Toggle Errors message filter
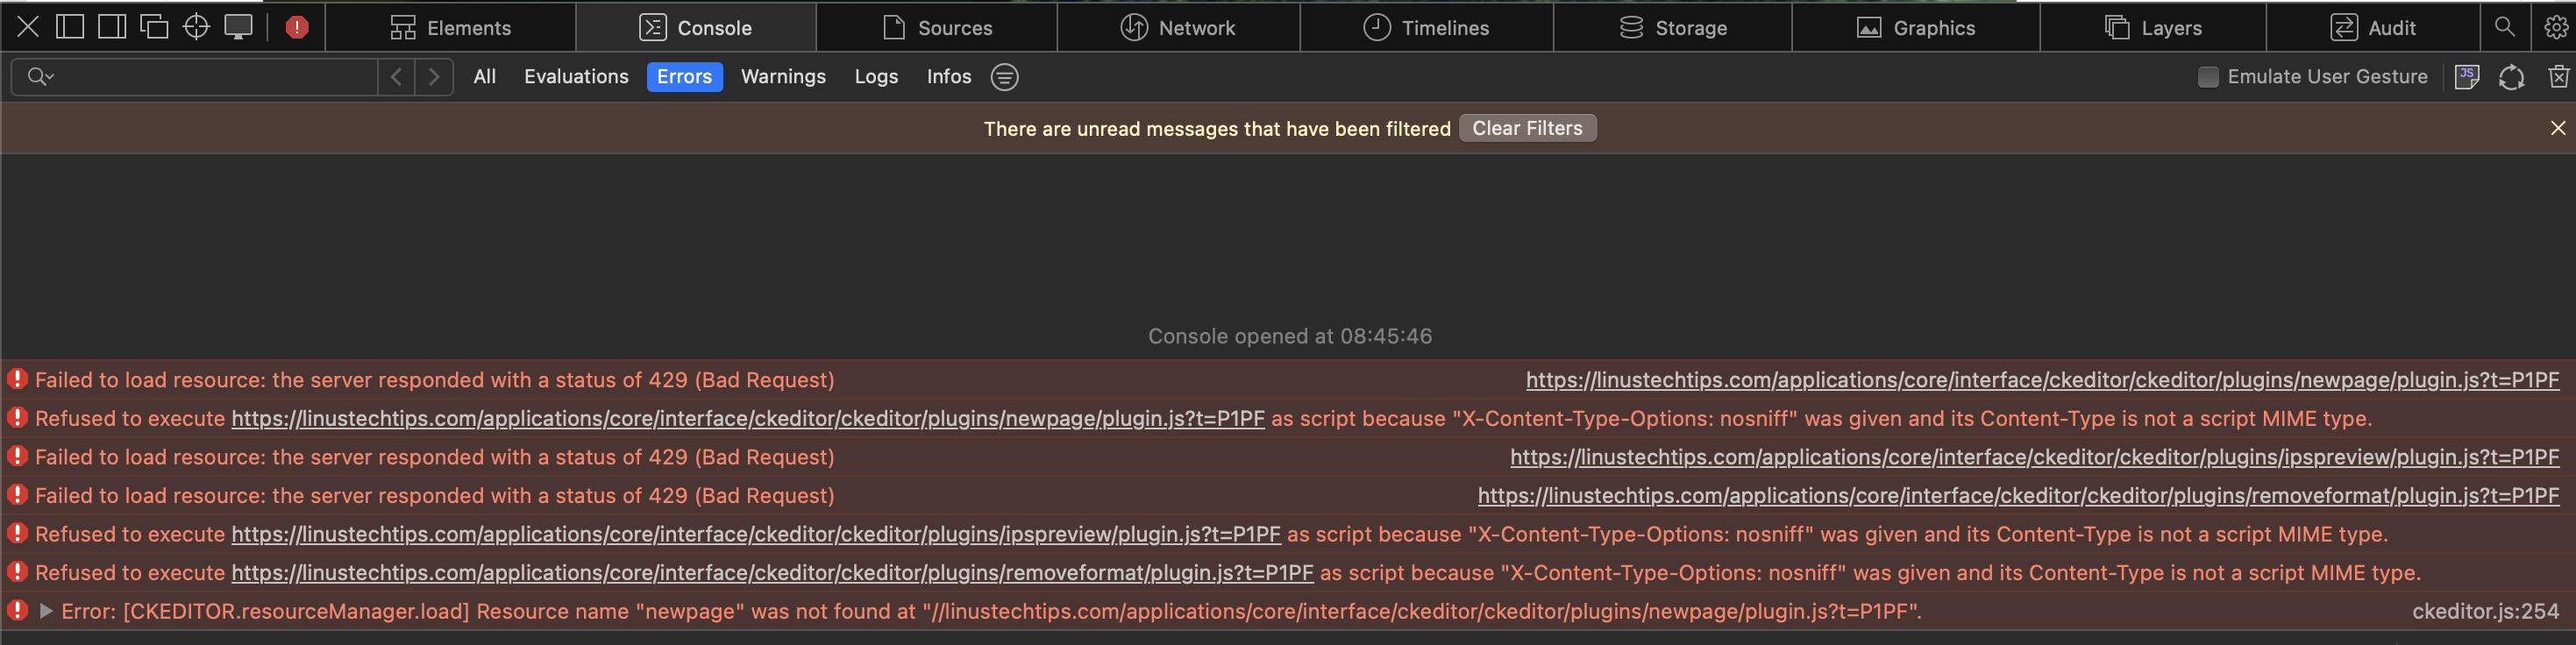The width and height of the screenshot is (2576, 645). [684, 77]
